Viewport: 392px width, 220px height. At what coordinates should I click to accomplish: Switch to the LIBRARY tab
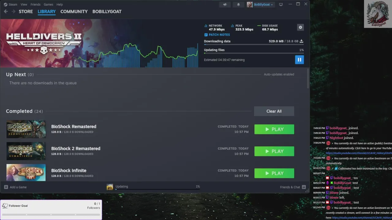click(x=47, y=12)
